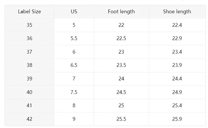
Task: Select foot length 23.5 cell
Action: pyautogui.click(x=121, y=65)
